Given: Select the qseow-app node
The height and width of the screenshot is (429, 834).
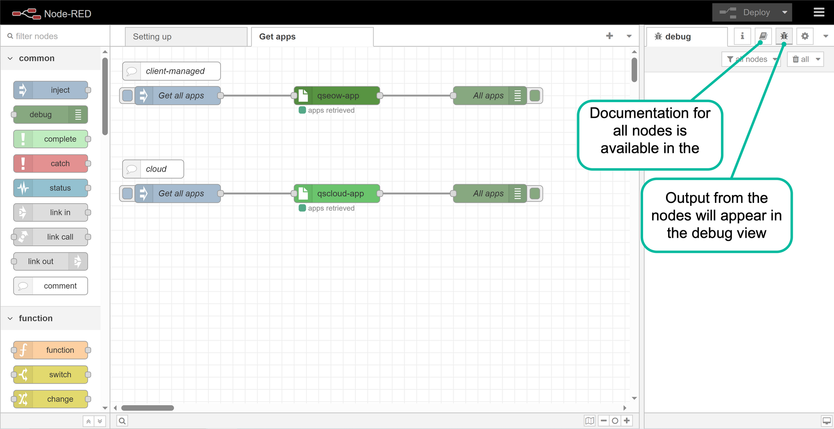Looking at the screenshot, I should coord(337,96).
